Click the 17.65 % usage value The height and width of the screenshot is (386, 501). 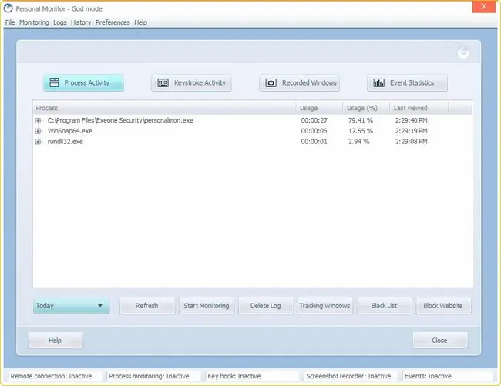[361, 131]
